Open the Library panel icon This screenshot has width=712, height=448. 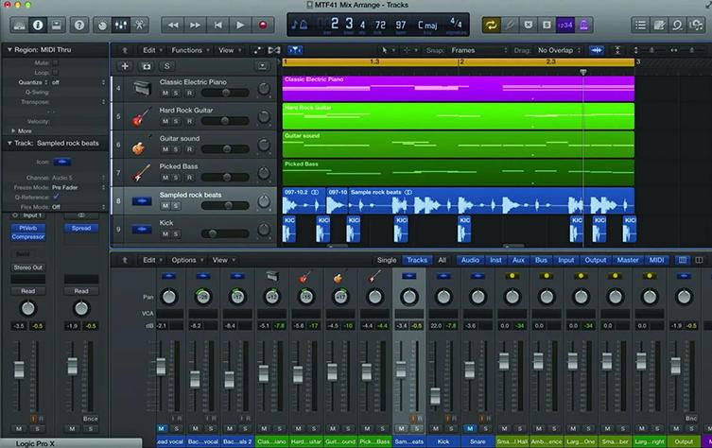tap(19, 25)
